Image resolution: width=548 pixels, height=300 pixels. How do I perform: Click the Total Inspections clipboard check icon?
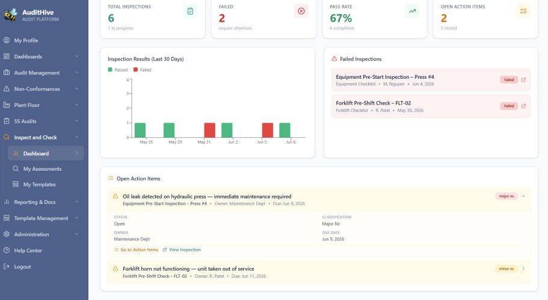pos(190,11)
